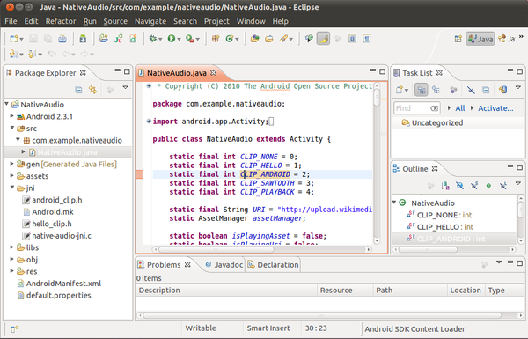
Task: Click the Activate... link
Action: pyautogui.click(x=495, y=108)
